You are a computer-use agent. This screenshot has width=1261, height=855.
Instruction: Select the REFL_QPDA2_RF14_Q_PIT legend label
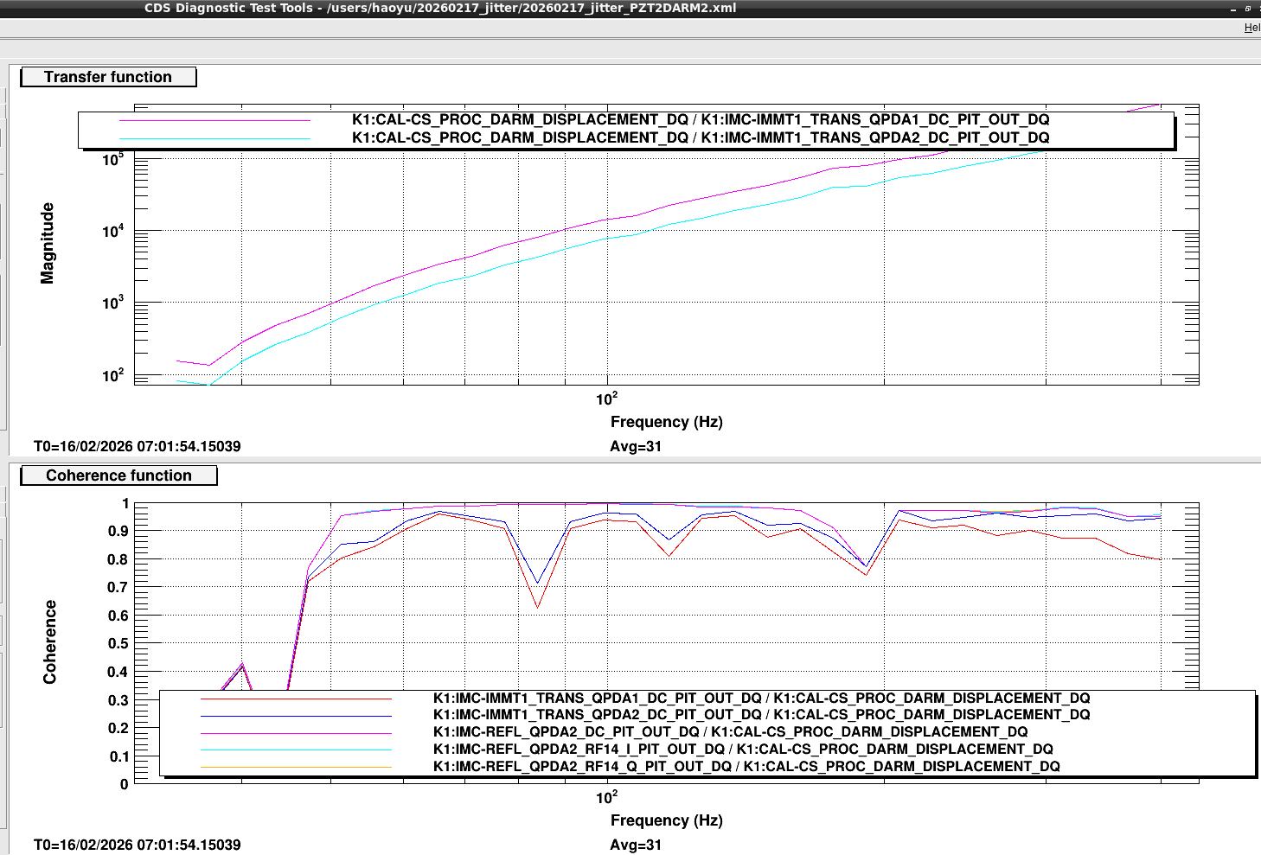(746, 767)
